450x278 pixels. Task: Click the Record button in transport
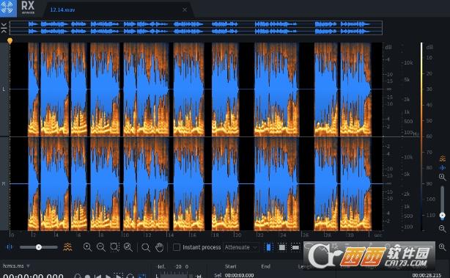click(x=87, y=277)
